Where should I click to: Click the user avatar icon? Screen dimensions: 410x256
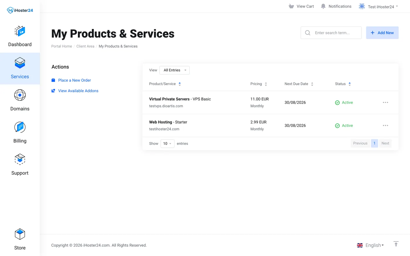362,6
